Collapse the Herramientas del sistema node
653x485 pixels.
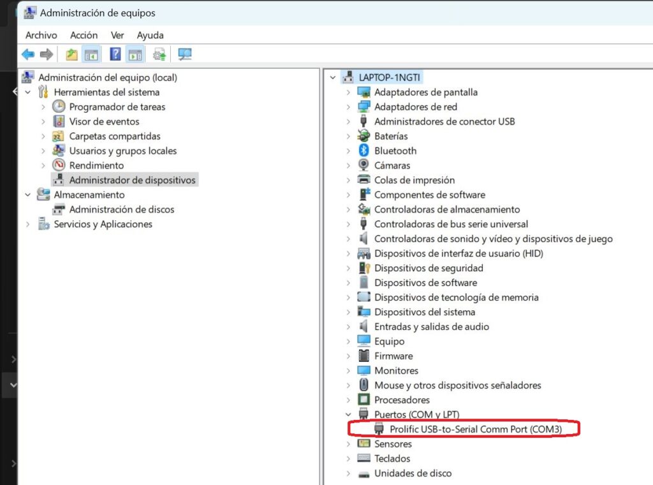point(28,92)
